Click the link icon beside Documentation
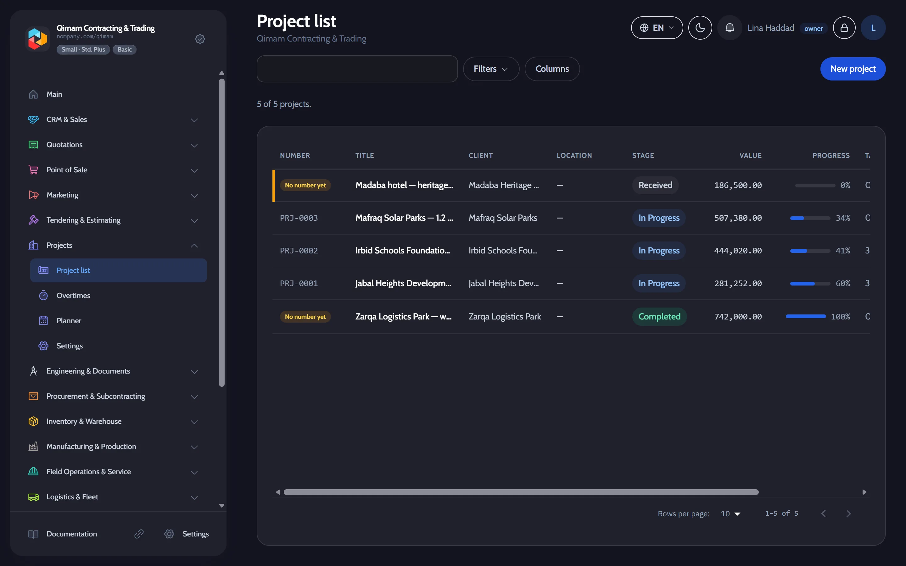 click(x=139, y=534)
